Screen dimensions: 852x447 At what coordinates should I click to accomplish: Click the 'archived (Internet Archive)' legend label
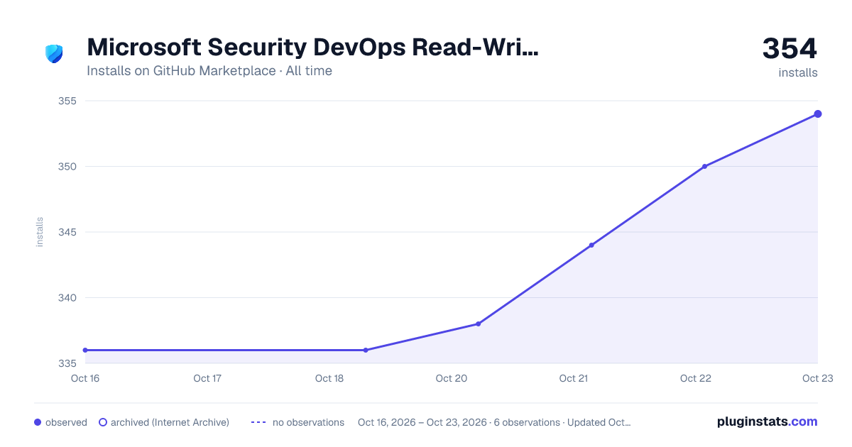click(x=170, y=423)
